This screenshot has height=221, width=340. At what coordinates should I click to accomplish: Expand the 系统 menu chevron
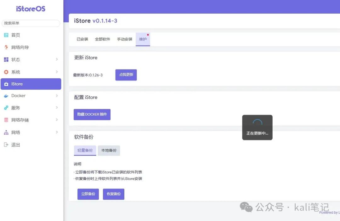coord(57,72)
